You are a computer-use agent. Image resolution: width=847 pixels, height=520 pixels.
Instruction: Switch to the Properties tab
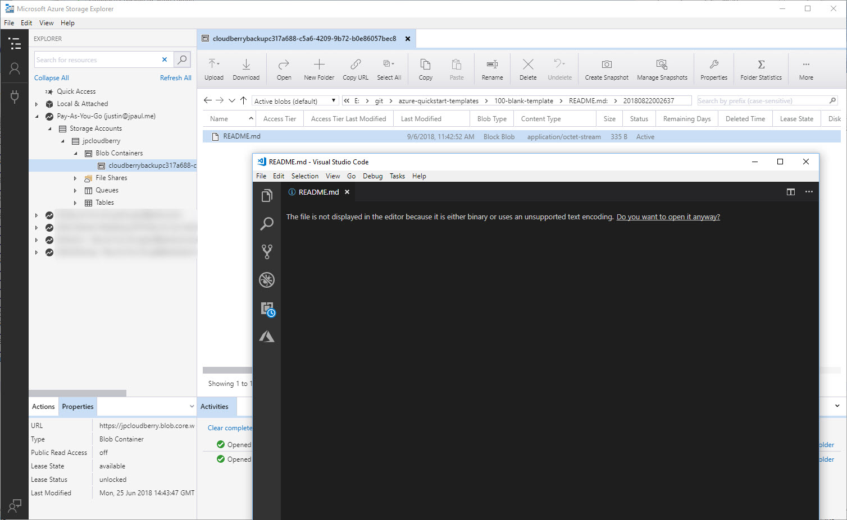tap(78, 407)
